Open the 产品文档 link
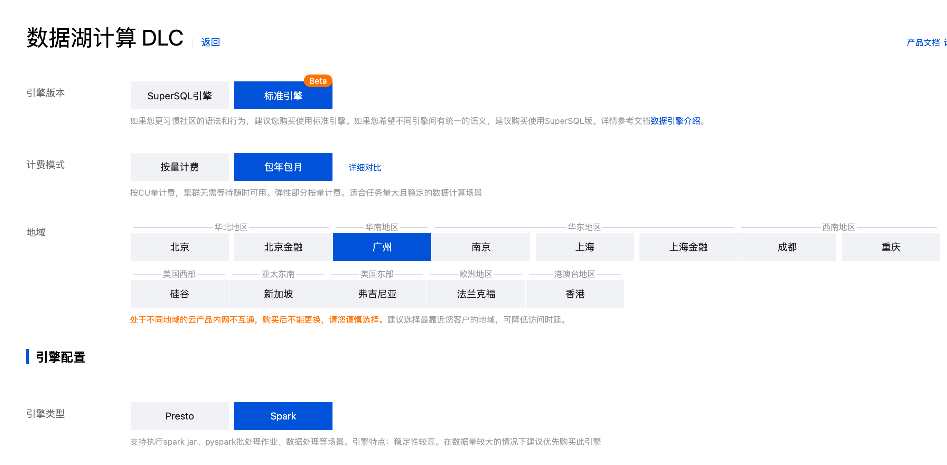The height and width of the screenshot is (465, 947). (923, 42)
